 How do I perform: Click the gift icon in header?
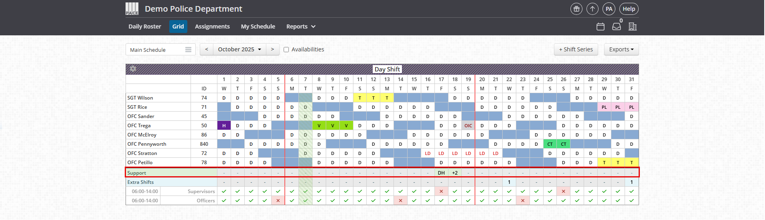click(x=576, y=9)
